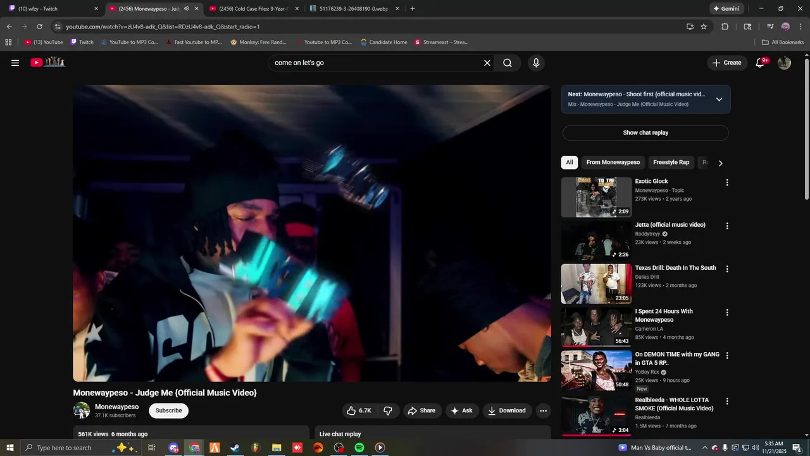Open YouTube notifications bell
Screen dimensions: 810x456
[x=761, y=63]
